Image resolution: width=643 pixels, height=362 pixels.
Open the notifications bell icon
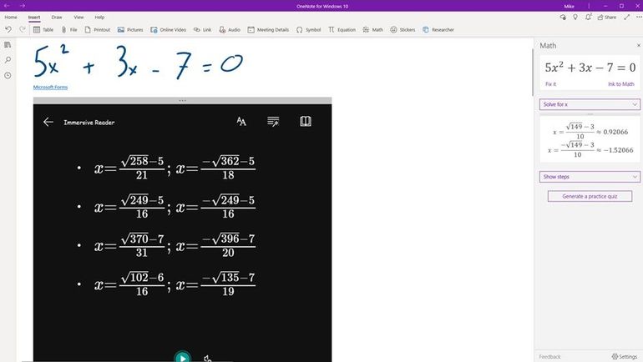[588, 18]
